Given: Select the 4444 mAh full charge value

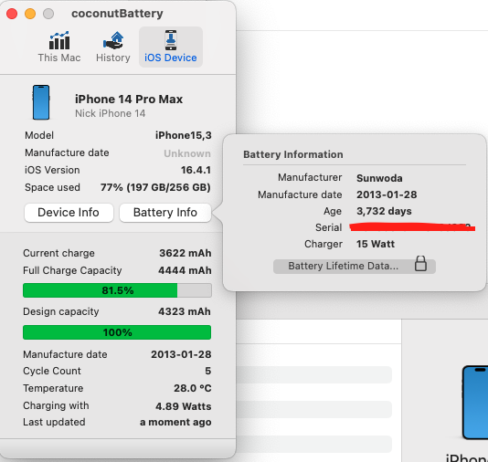Looking at the screenshot, I should coord(185,270).
